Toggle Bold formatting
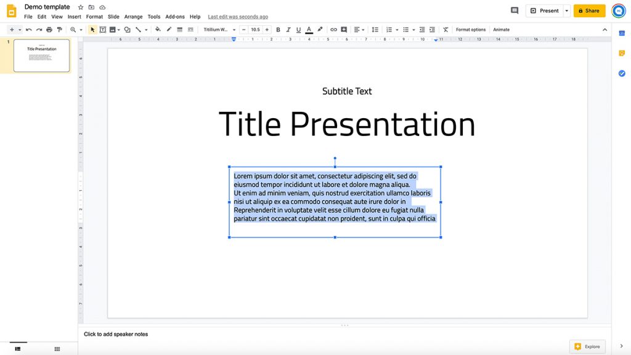The image size is (631, 355). pyautogui.click(x=278, y=30)
